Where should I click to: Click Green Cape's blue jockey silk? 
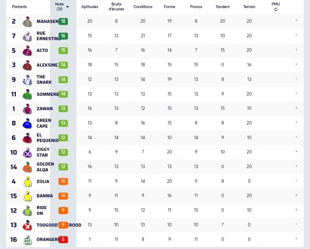(x=27, y=123)
